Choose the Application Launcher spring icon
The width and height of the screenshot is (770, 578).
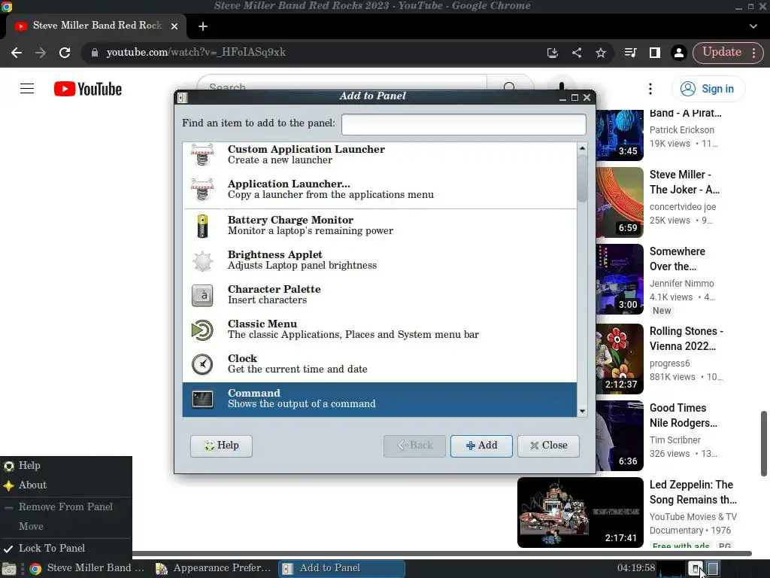(x=202, y=189)
